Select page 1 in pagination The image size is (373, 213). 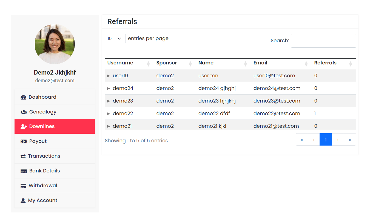pos(326,140)
